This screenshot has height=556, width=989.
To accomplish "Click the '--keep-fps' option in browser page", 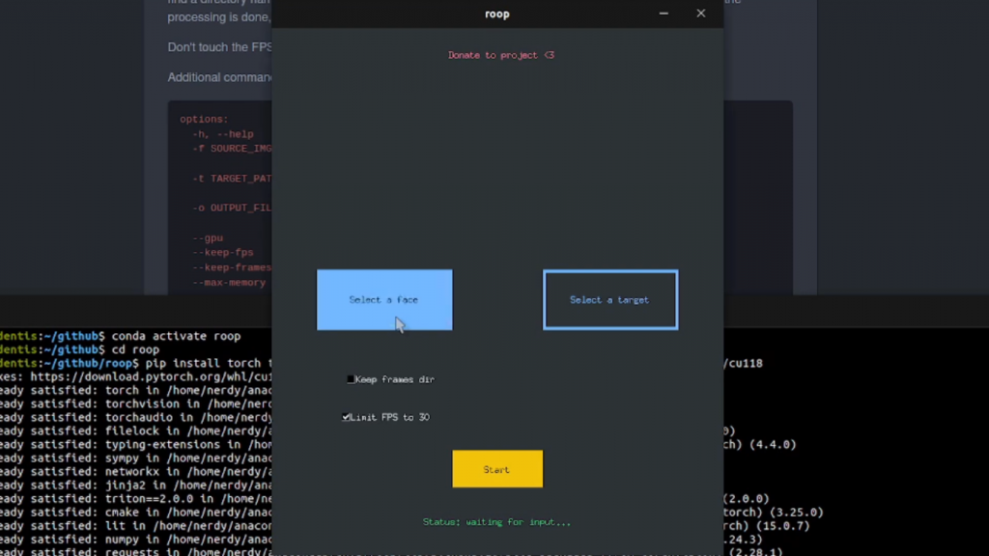I will pyautogui.click(x=223, y=252).
